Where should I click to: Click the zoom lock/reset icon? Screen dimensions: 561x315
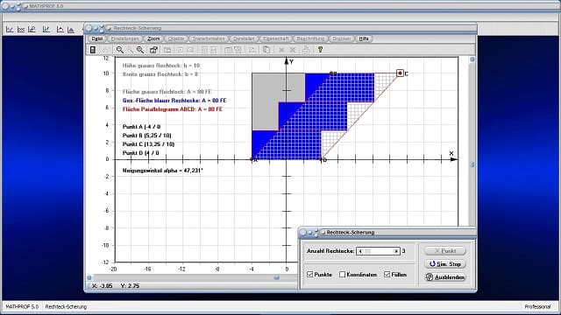coord(153,50)
